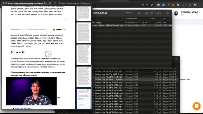Click the 'Вот и всё!' heading

click(17, 52)
